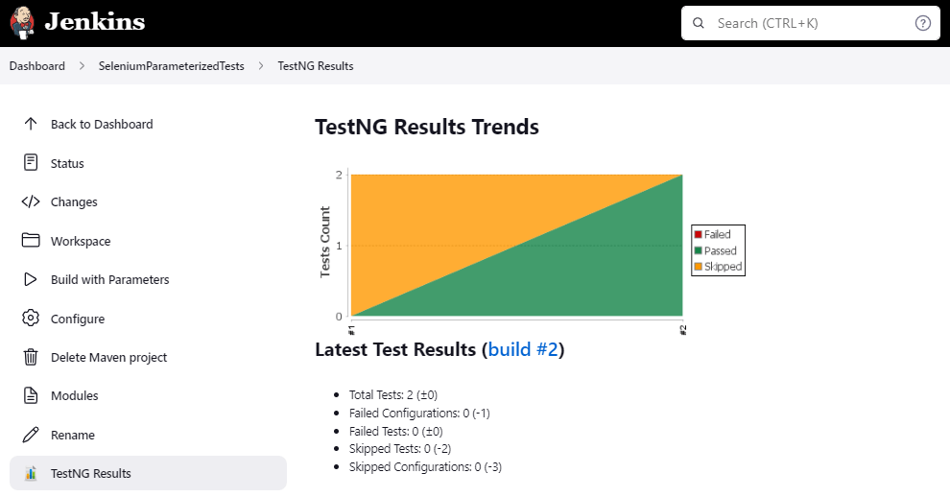Click the Modules document icon
Screen dimensions: 950x497
[31, 395]
